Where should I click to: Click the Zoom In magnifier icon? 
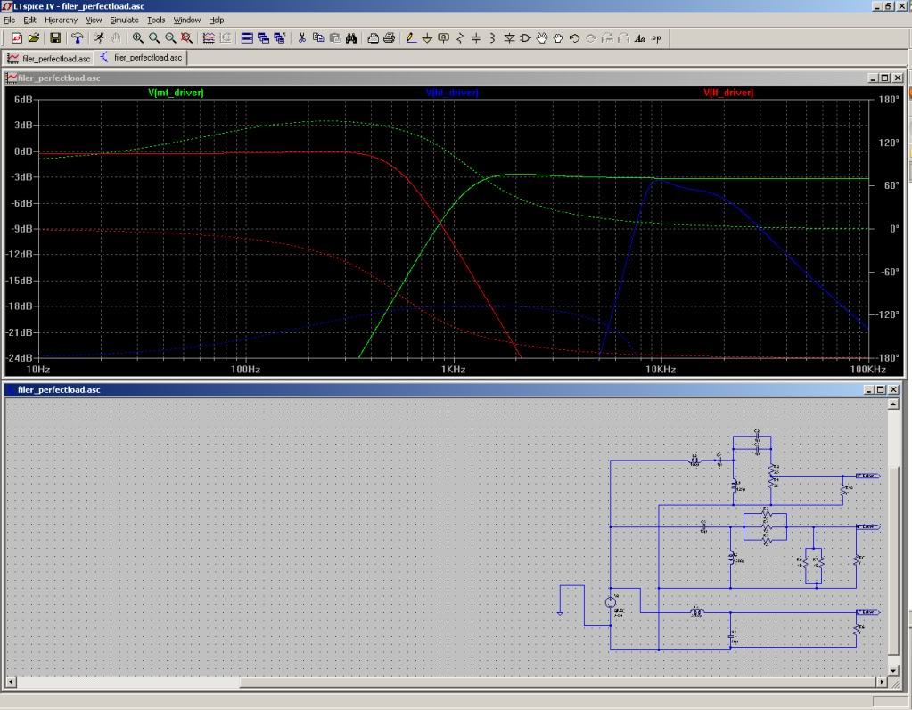pyautogui.click(x=138, y=38)
